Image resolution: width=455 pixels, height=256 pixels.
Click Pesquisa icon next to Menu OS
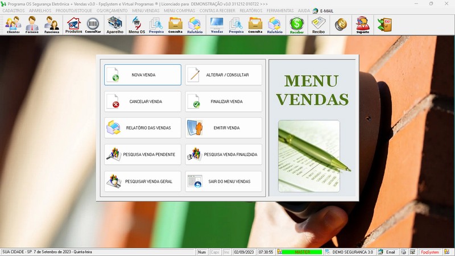tap(156, 25)
